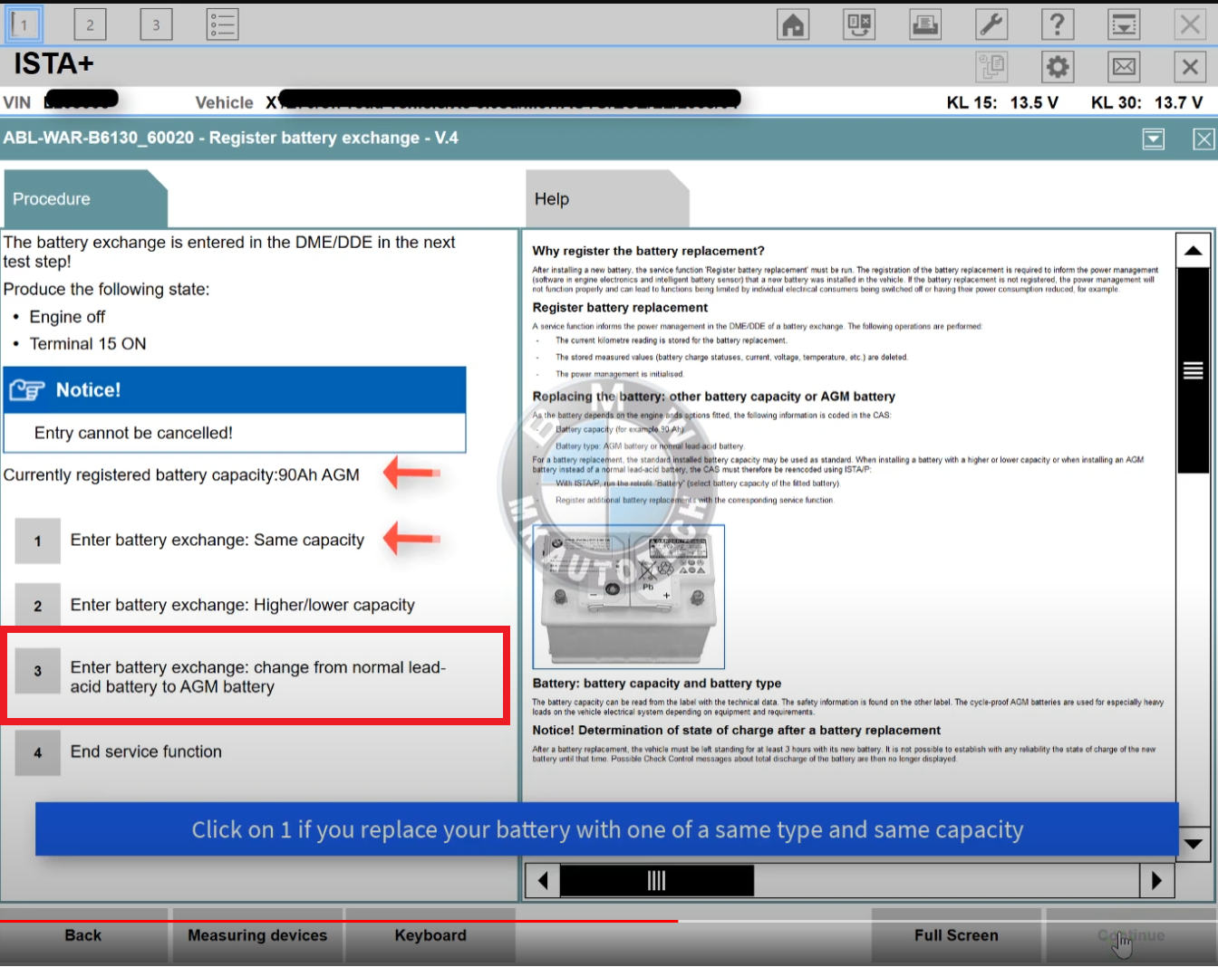
Task: Select operation tab 2
Action: [x=90, y=24]
